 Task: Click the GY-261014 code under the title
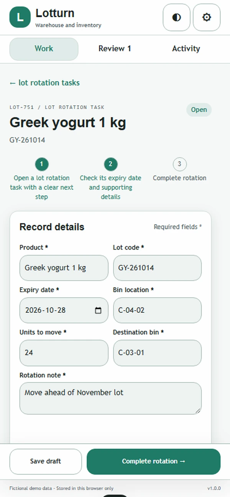[27, 140]
